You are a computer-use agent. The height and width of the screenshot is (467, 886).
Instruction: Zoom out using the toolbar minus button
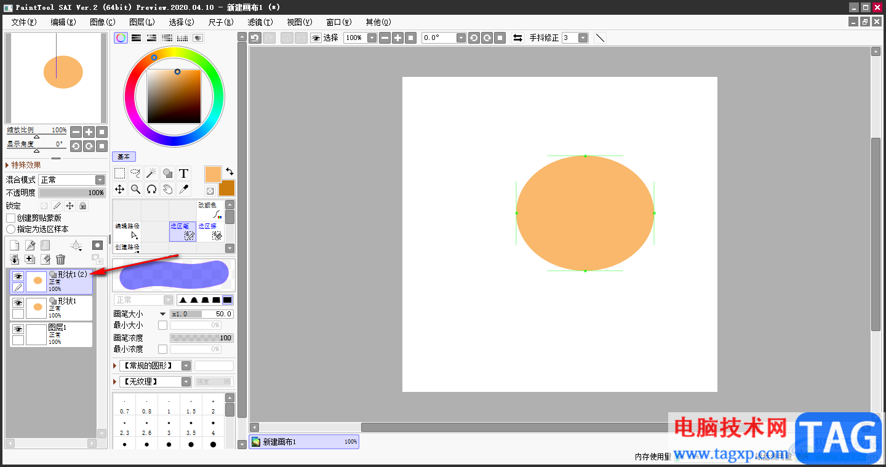coord(385,38)
